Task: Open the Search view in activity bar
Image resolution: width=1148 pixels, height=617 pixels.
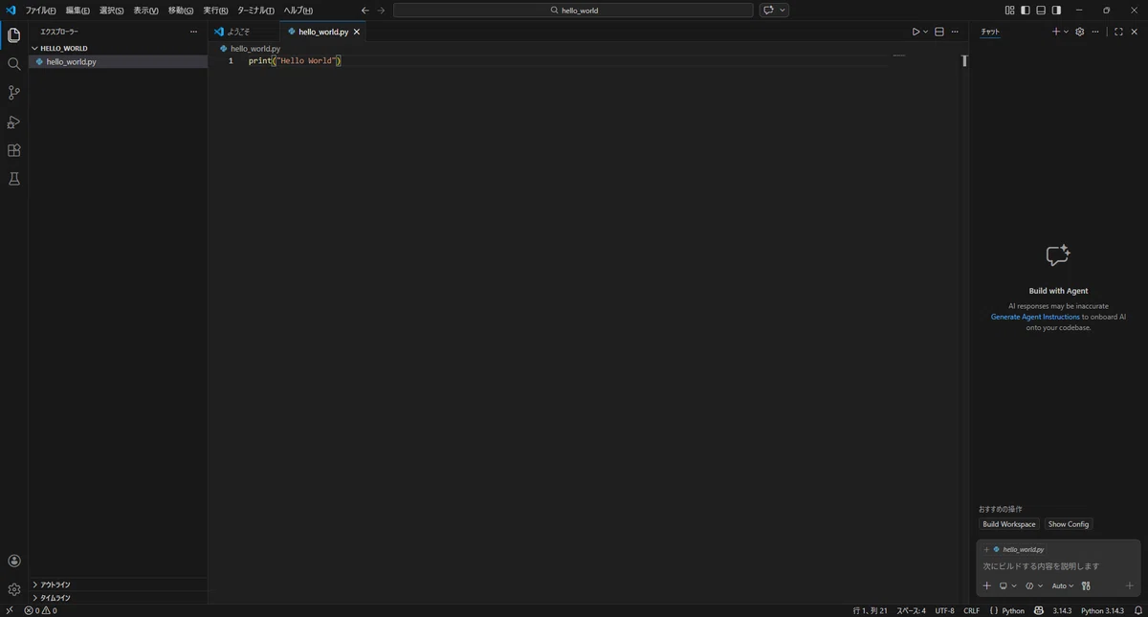Action: pos(13,64)
